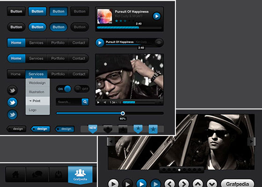
Task: Click the 60% slider handle
Action: coord(123,113)
